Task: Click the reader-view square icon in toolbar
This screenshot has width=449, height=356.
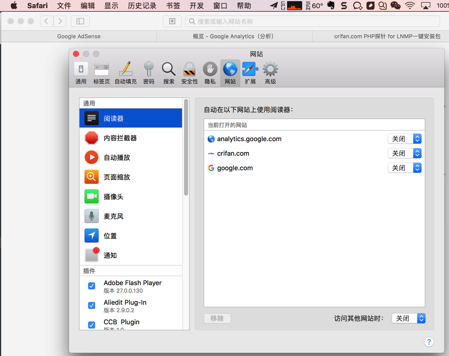Action: (x=172, y=21)
